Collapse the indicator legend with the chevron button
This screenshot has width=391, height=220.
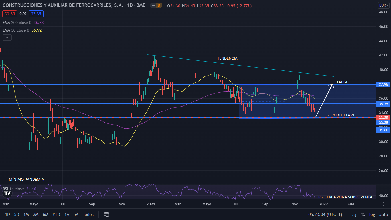click(7, 38)
